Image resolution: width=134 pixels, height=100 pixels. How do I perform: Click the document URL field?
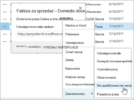pos(40,34)
